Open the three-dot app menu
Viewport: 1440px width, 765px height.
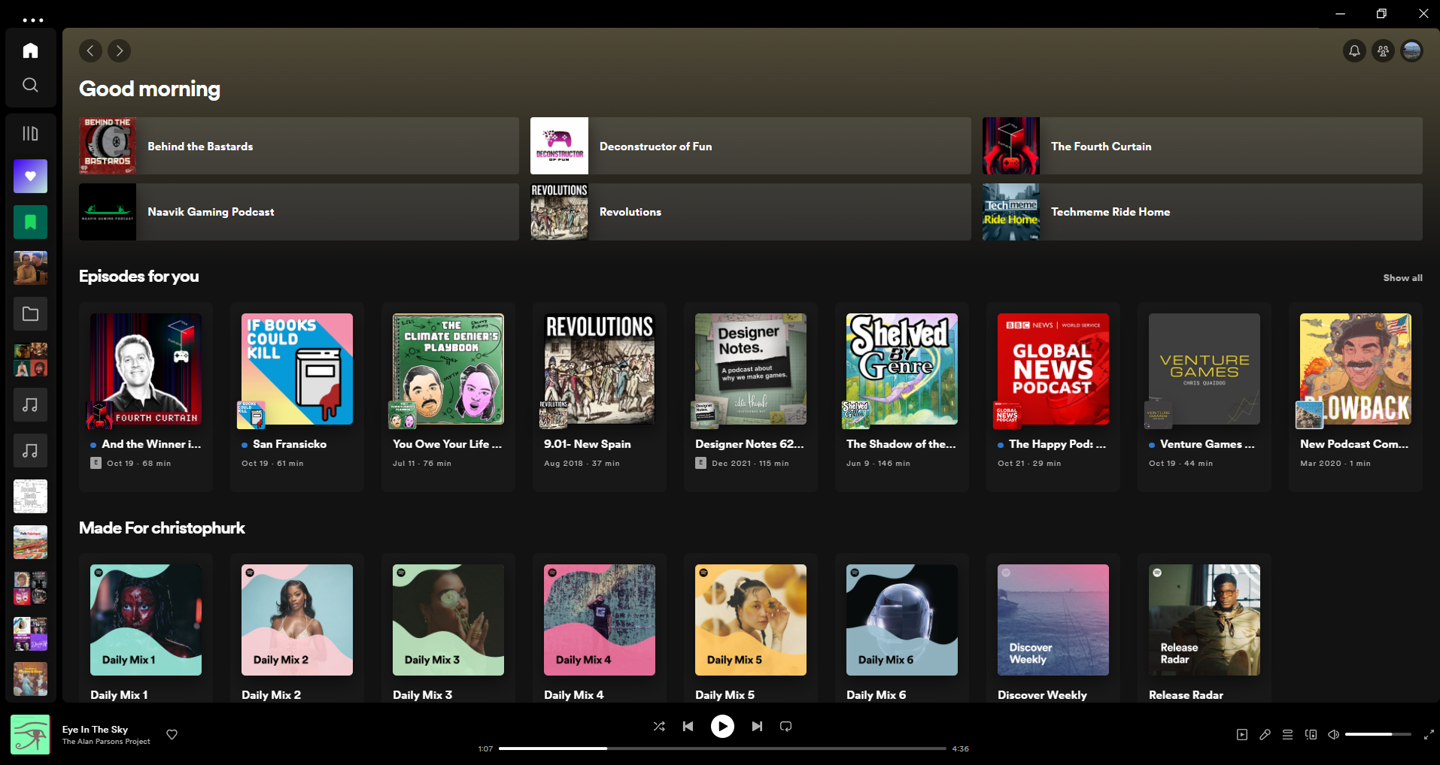pos(33,20)
